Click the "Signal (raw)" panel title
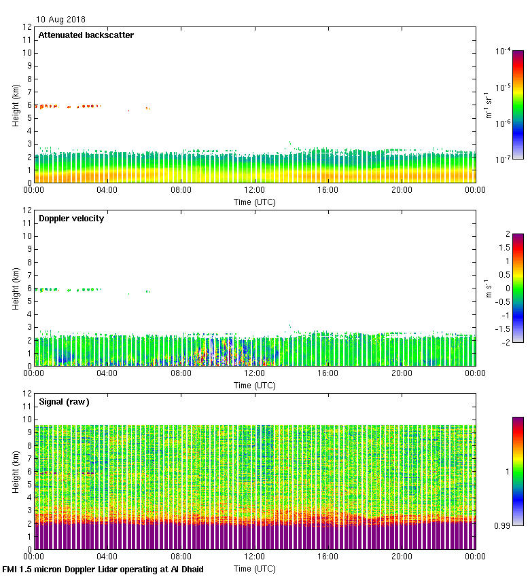The height and width of the screenshot is (577, 530). (x=64, y=402)
